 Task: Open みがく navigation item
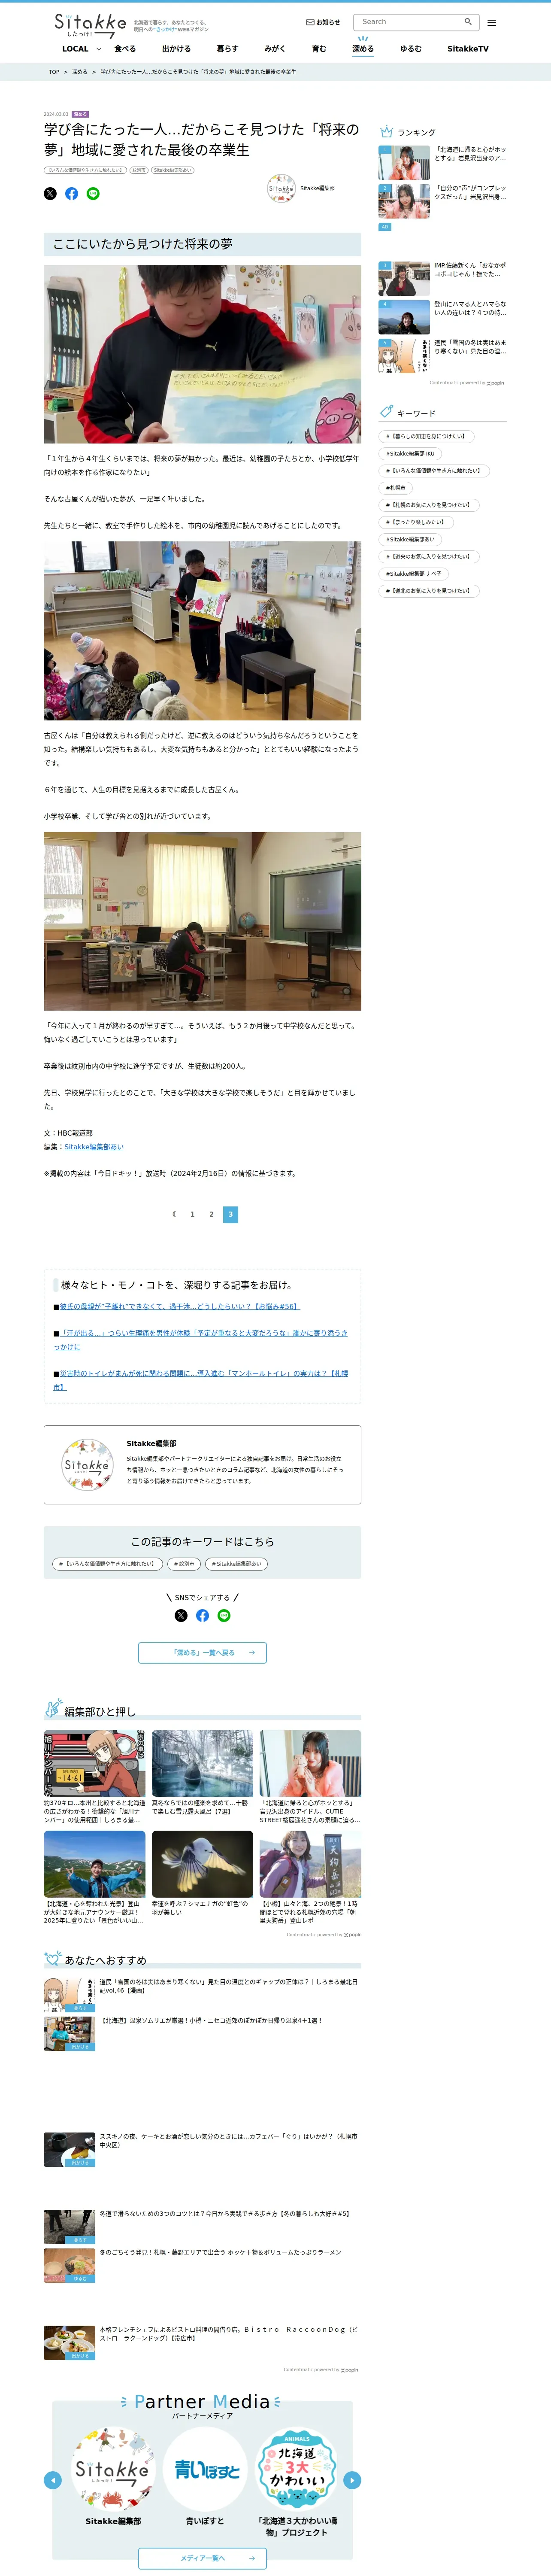[275, 49]
